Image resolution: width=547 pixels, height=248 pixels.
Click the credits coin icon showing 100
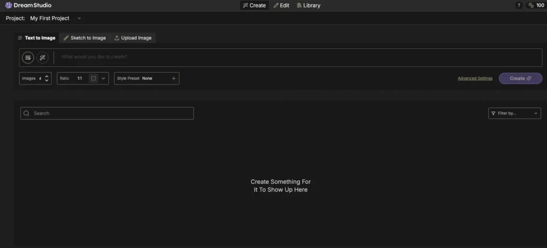(531, 5)
